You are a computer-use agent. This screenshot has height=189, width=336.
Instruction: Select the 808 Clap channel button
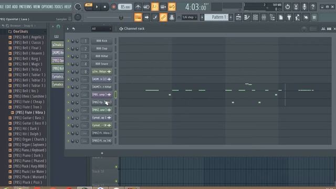[x=101, y=48]
